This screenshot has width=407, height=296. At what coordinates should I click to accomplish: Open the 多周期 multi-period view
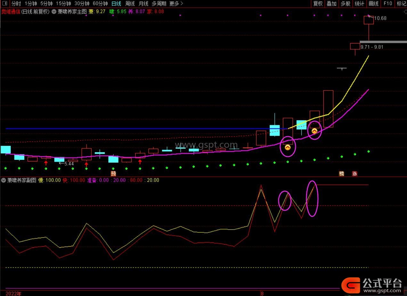[x=159, y=4]
